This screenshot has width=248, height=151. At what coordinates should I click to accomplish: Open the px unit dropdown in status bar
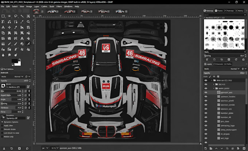click(x=45, y=148)
